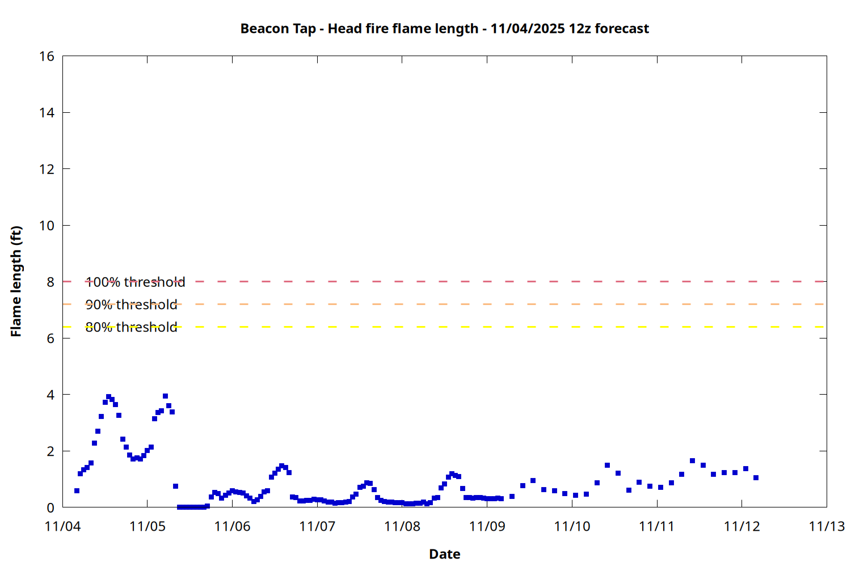
Task: Click the 11/06 date tick label
Action: pyautogui.click(x=232, y=526)
